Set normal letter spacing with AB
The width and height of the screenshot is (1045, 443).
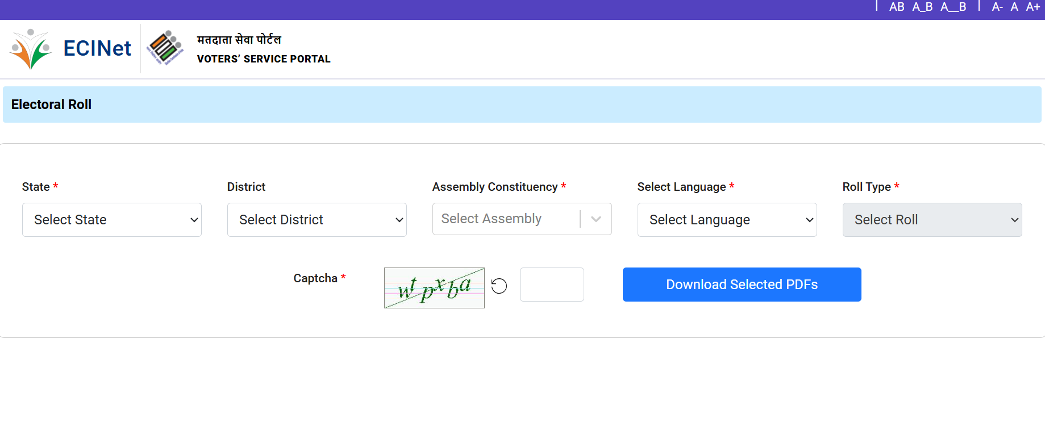(x=896, y=7)
